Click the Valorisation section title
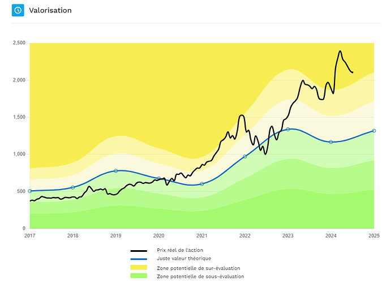Viewport: 382px width, 283px height. [x=50, y=10]
